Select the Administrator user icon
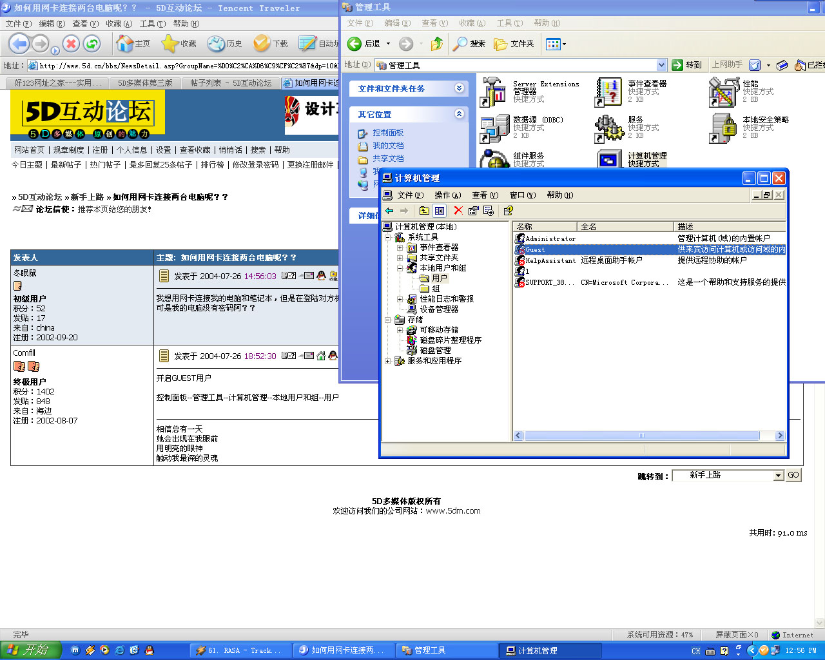This screenshot has height=660, width=825. pos(519,238)
